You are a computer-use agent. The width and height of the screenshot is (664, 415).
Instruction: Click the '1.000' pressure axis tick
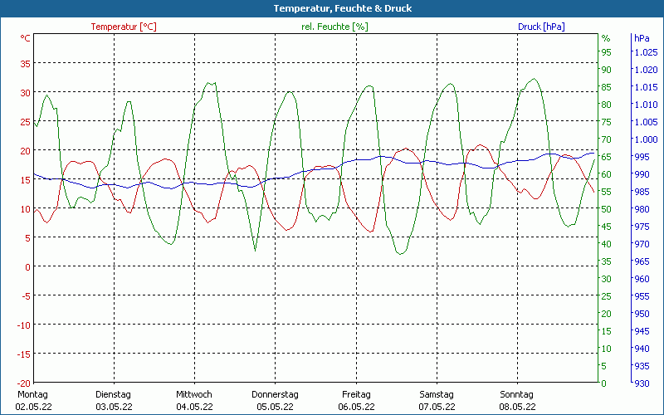point(646,139)
